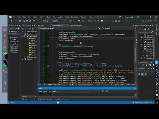Open the Help menu
This screenshot has height=119, width=159.
click(x=90, y=17)
